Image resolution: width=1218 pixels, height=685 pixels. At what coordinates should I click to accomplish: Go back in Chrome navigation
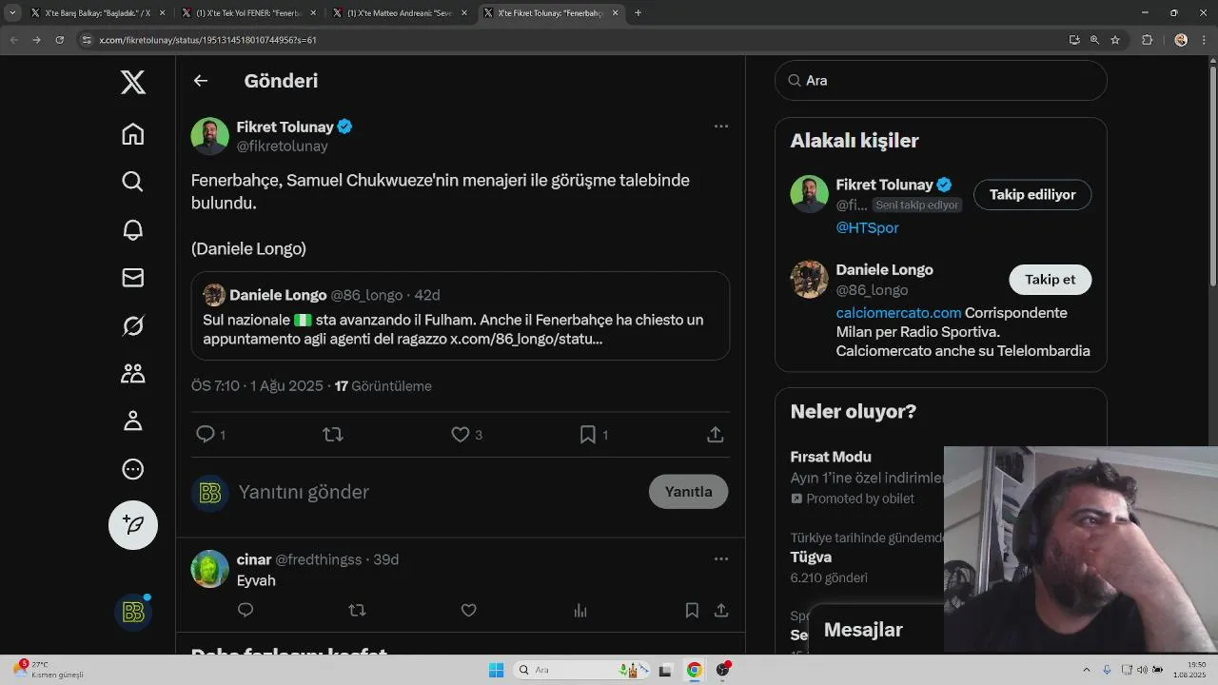(x=13, y=40)
